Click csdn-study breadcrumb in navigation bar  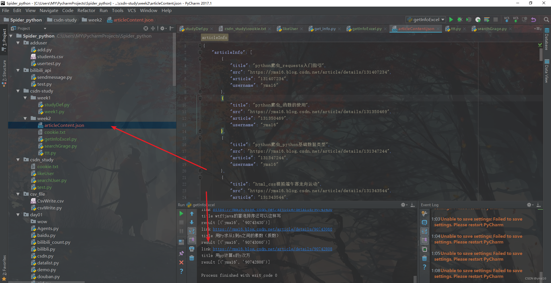coord(62,20)
